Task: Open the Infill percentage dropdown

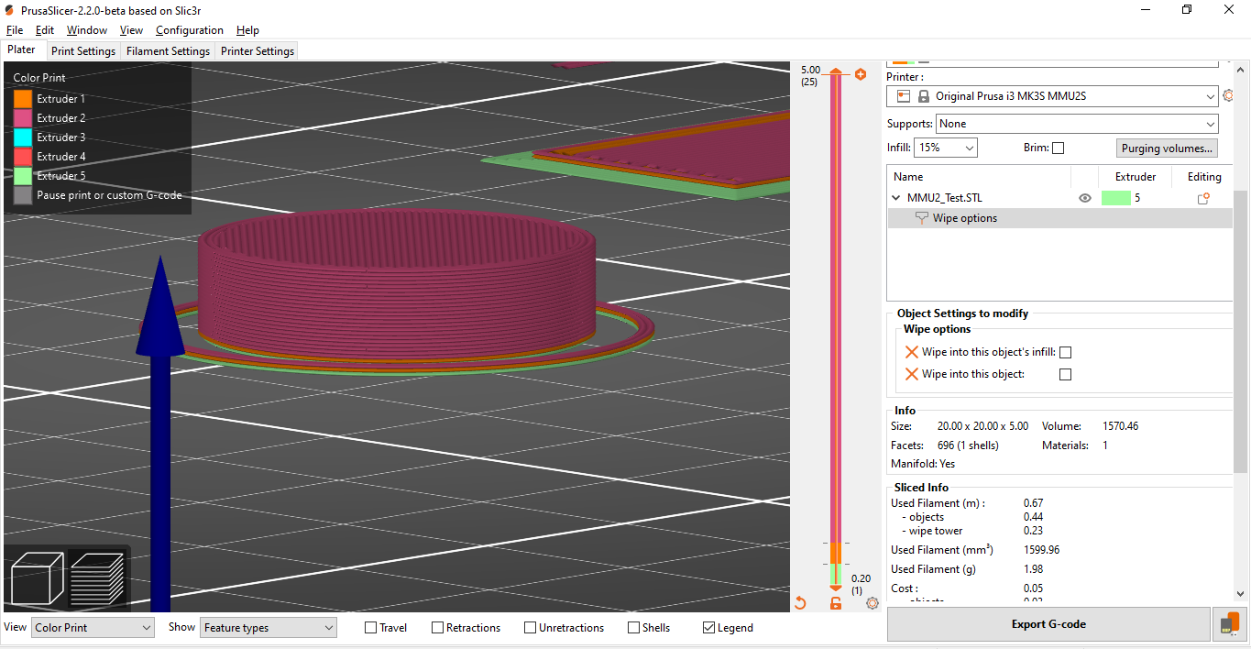Action: 946,148
